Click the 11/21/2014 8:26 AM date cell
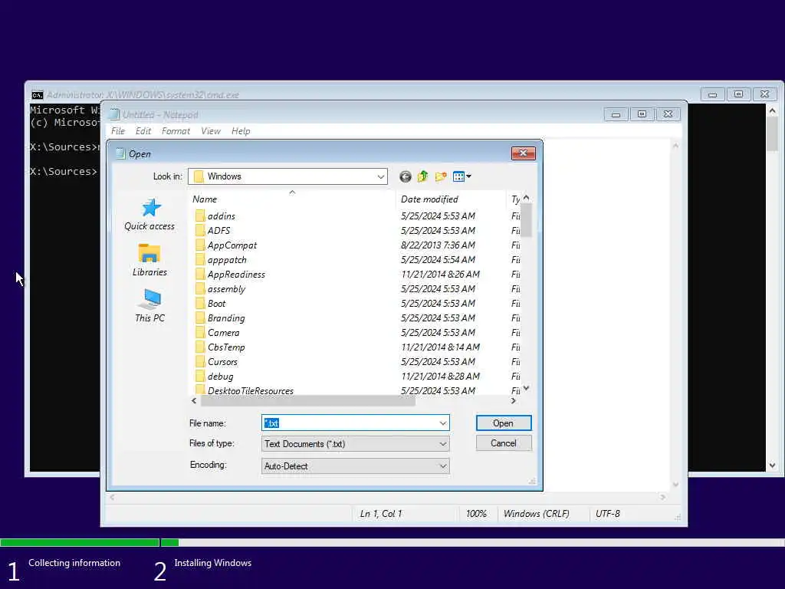 [440, 274]
